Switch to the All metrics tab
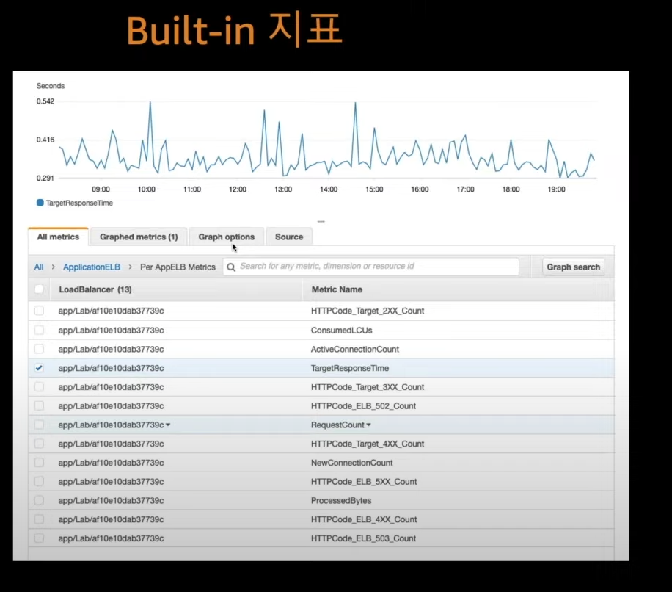672x592 pixels. (x=58, y=237)
